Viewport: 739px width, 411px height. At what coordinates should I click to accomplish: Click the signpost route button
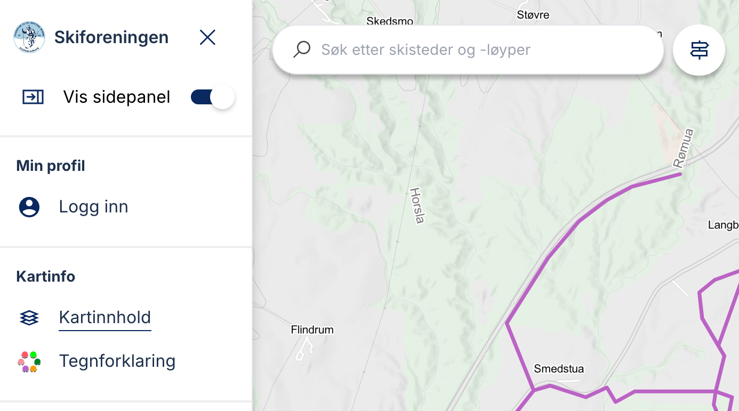[699, 50]
